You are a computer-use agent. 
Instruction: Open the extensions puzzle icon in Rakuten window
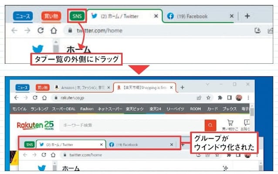(x=220, y=98)
